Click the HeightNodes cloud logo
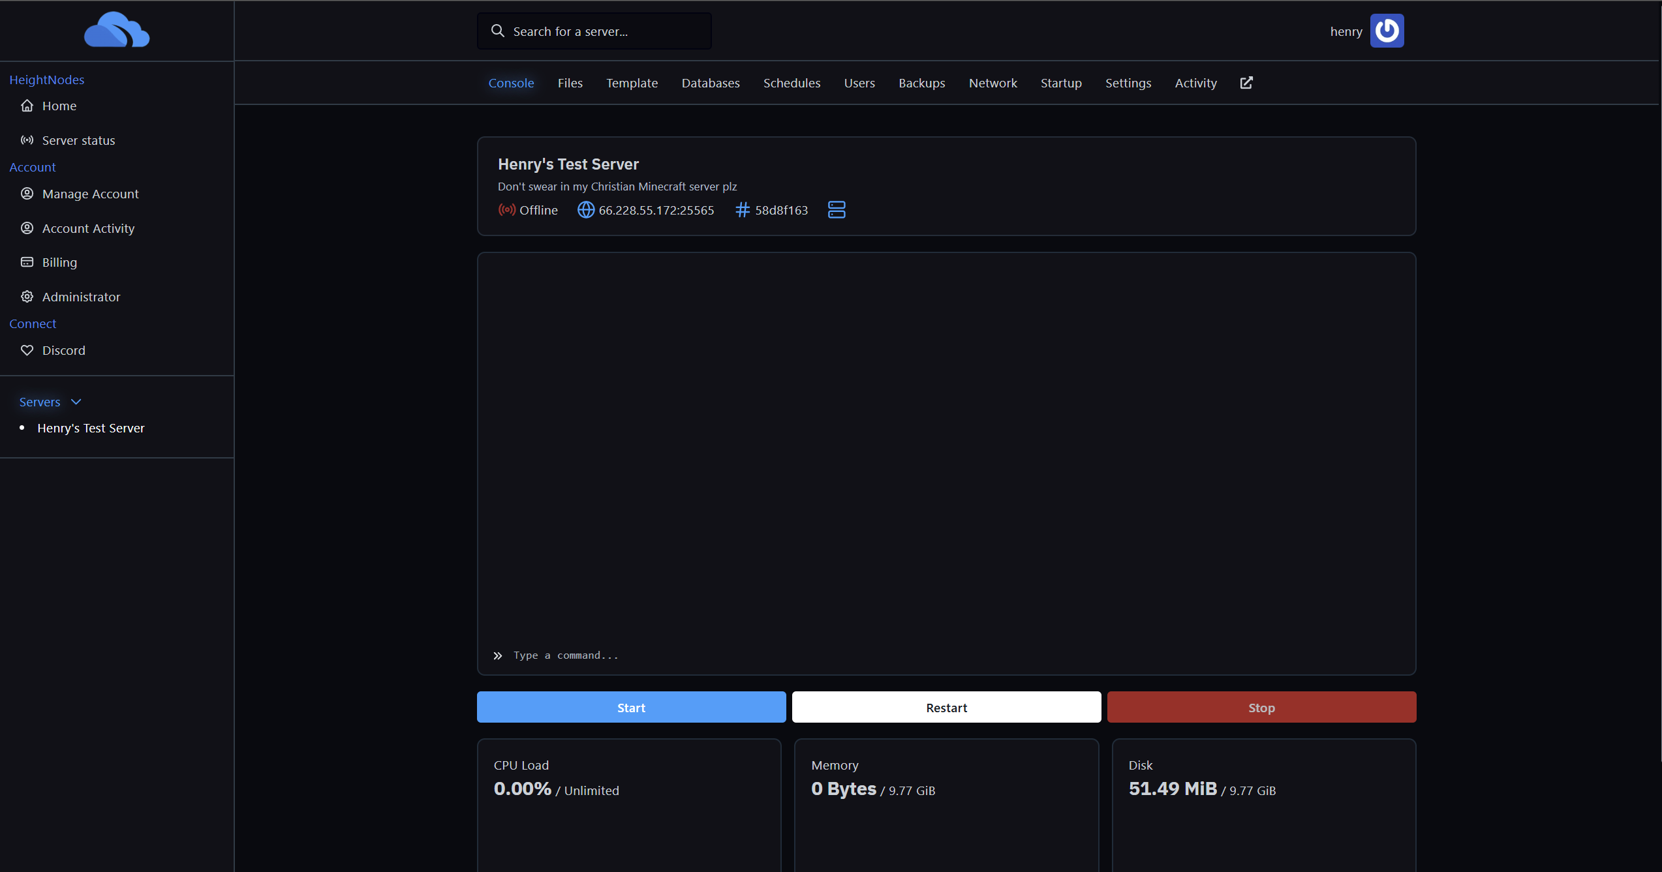This screenshot has width=1662, height=872. [x=117, y=30]
